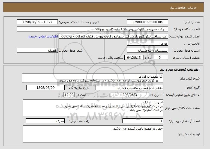
Task: Click the شهر محل تحویل label
Action: [x=71, y=51]
